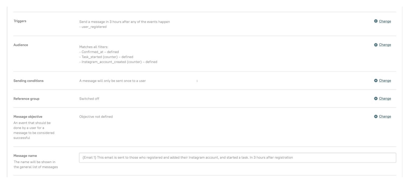
Task: Click the Message objective gear icon
Action: coord(376,117)
